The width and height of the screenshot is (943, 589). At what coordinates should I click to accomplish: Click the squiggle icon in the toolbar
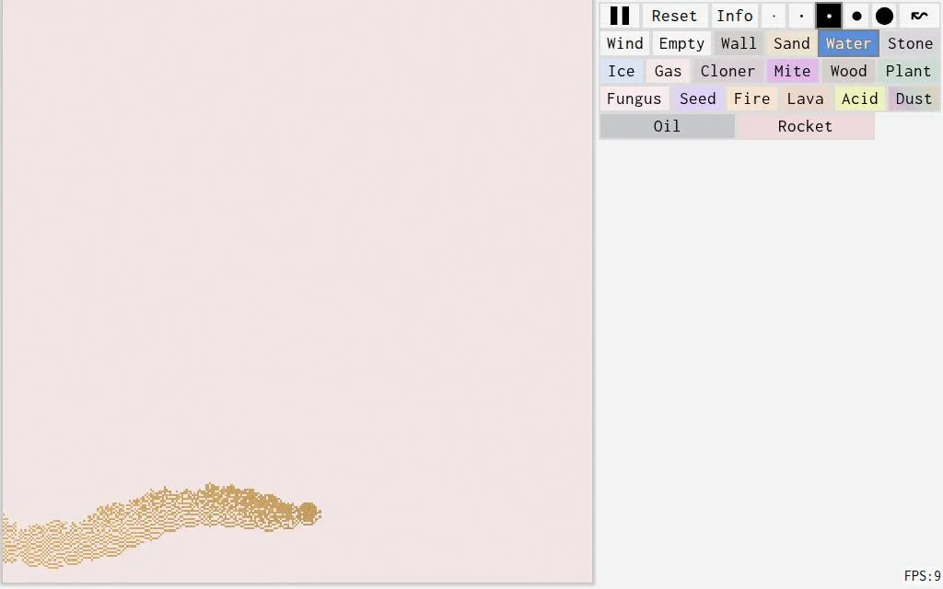(919, 16)
